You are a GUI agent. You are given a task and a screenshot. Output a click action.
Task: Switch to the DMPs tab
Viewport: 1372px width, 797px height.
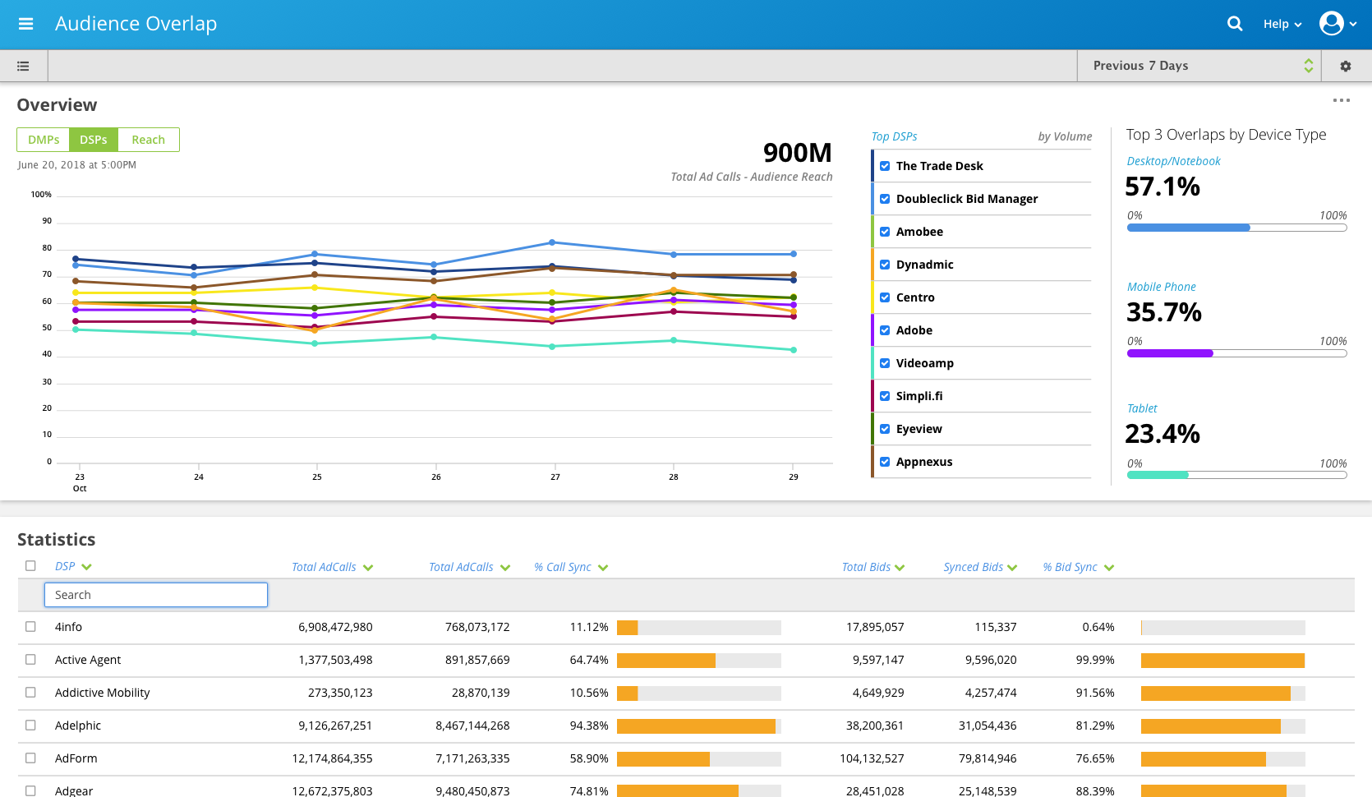click(44, 140)
